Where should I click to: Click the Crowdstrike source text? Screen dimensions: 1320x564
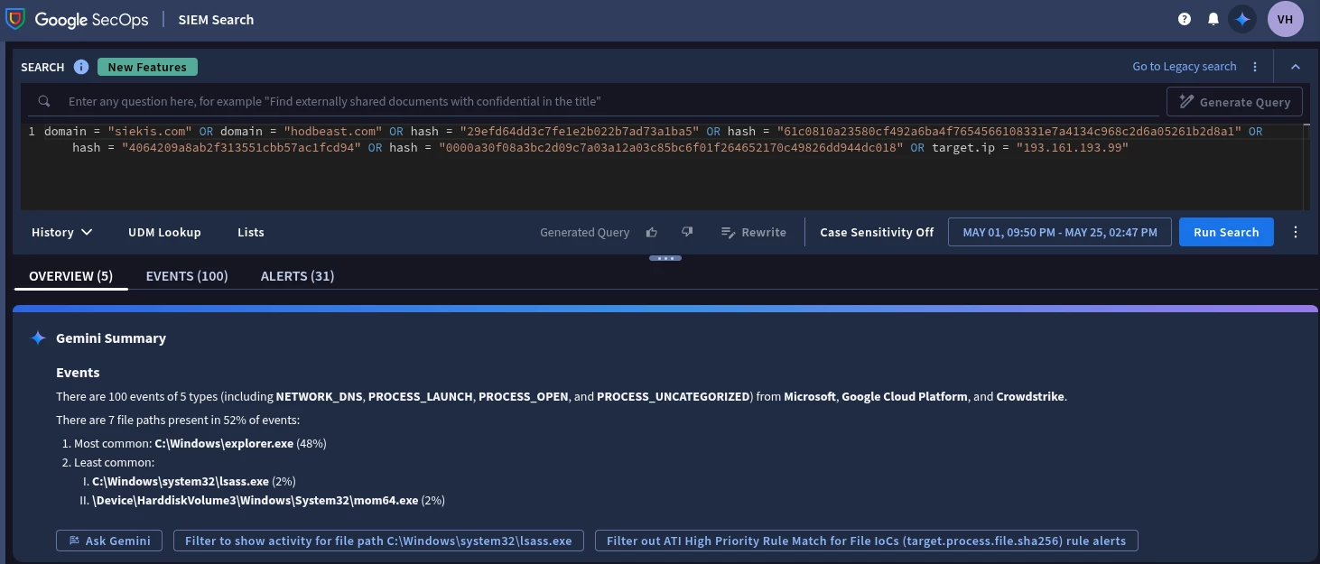tap(1030, 396)
